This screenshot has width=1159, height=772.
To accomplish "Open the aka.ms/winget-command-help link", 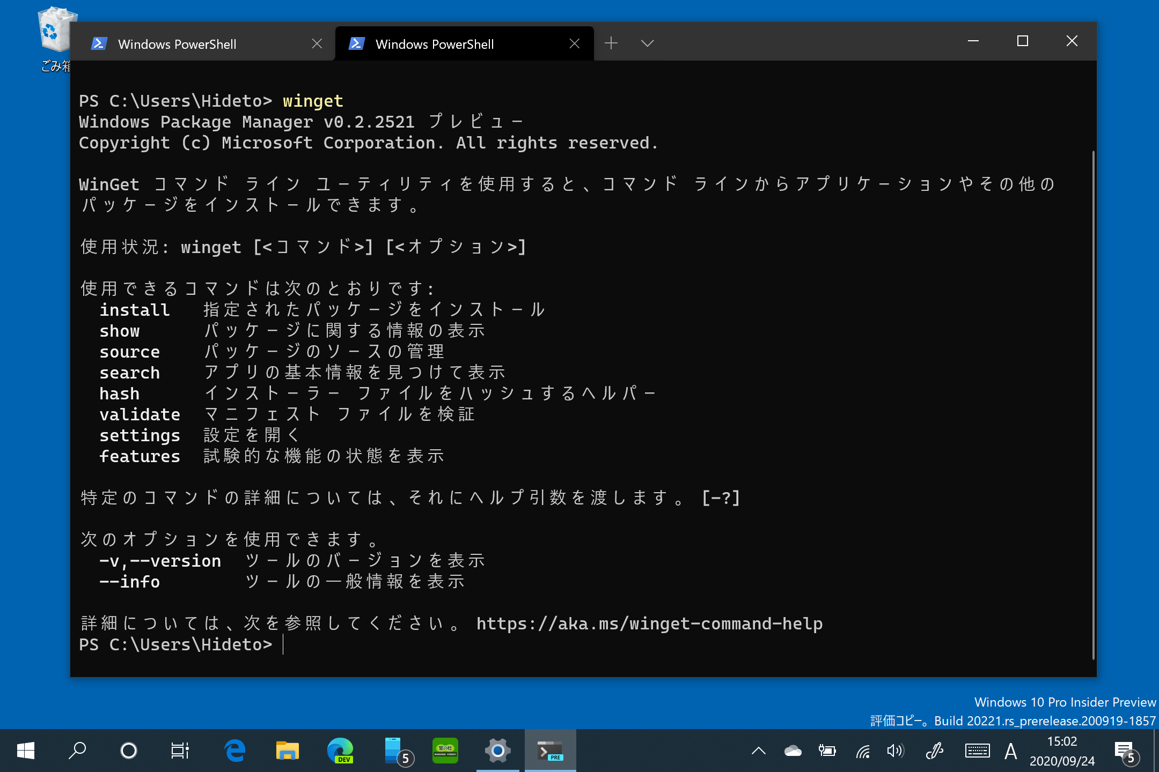I will (x=649, y=623).
